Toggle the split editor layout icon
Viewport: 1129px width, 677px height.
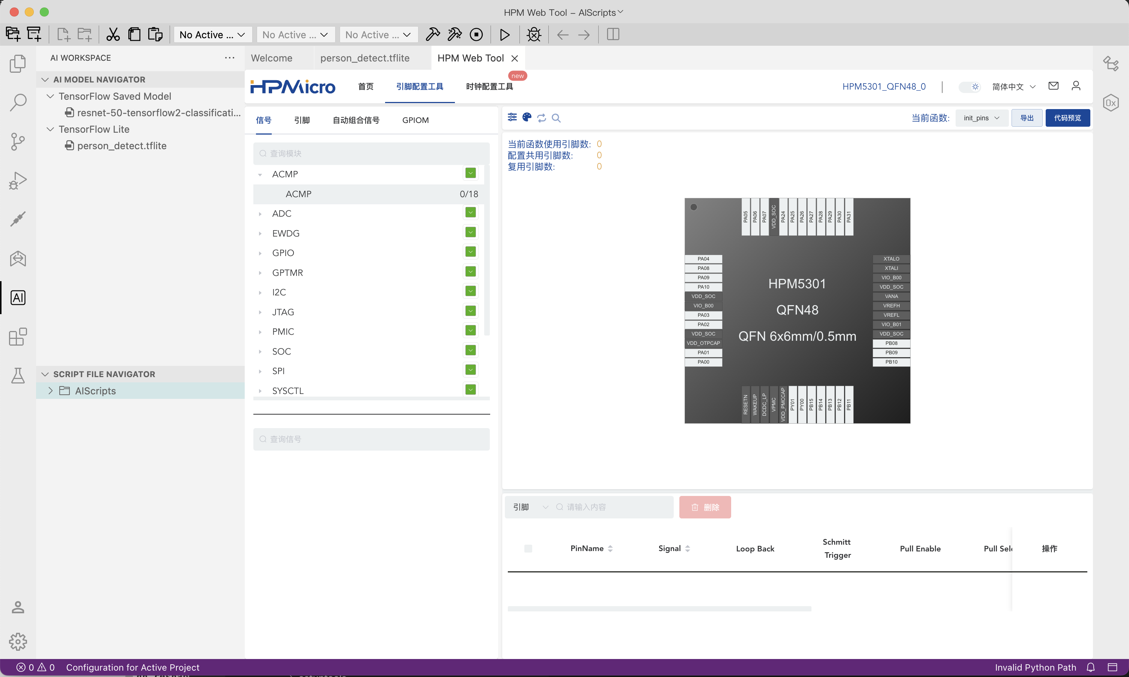coord(613,34)
